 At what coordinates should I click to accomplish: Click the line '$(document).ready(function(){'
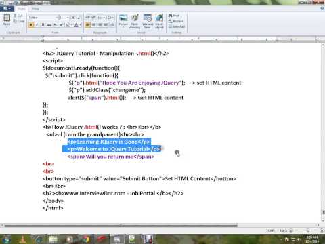[x=81, y=68]
